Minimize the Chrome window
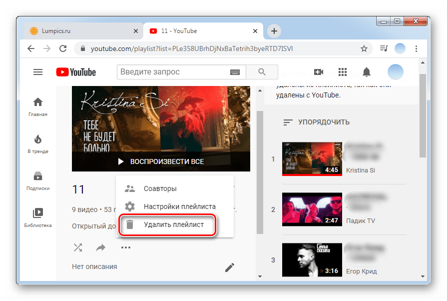 [x=384, y=21]
